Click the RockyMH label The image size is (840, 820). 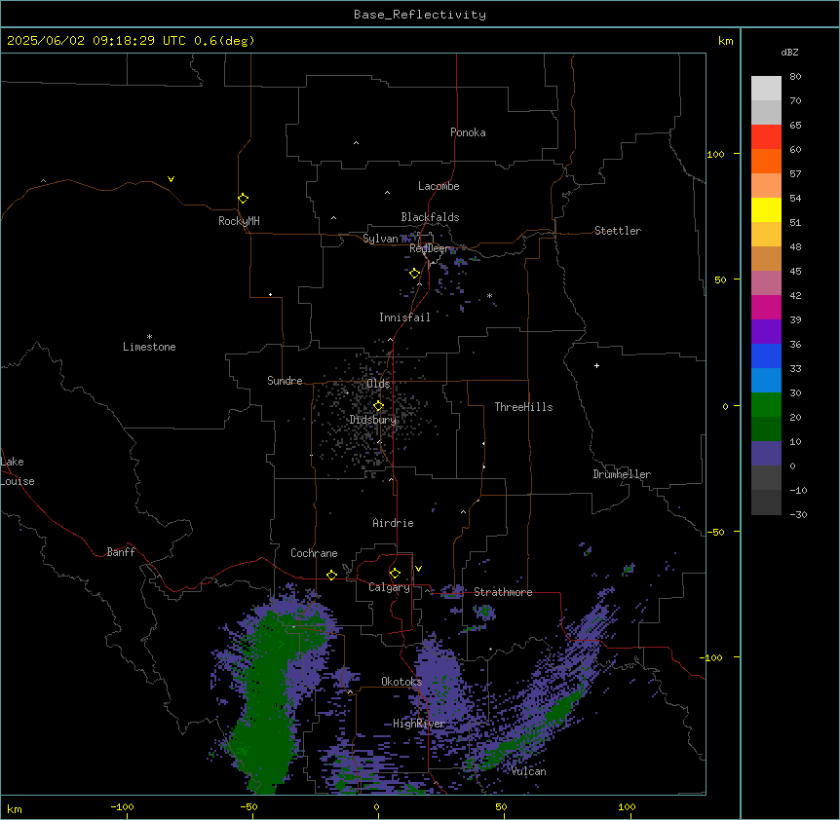[239, 221]
